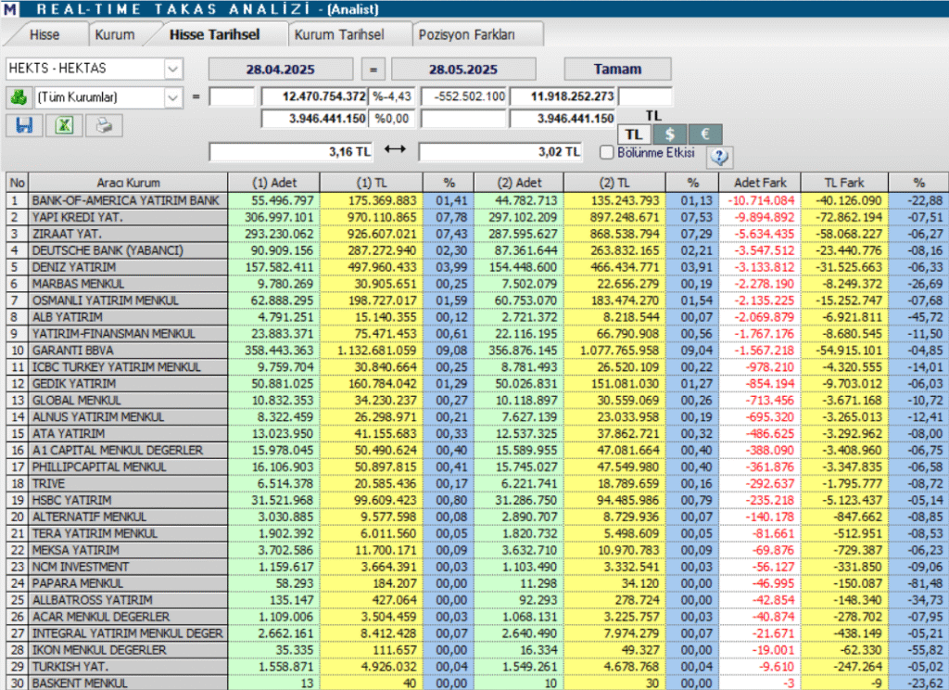949x690 pixels.
Task: Sort by (2) TL column header
Action: coord(615,183)
